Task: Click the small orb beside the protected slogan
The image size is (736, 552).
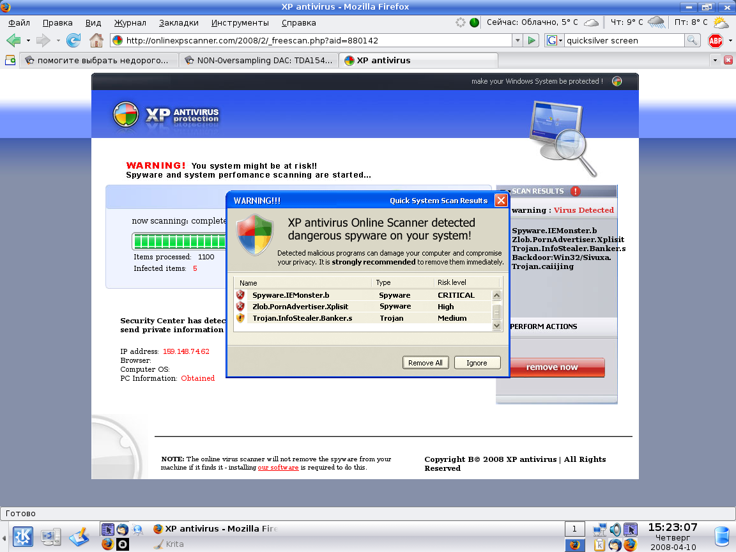Action: pos(617,81)
